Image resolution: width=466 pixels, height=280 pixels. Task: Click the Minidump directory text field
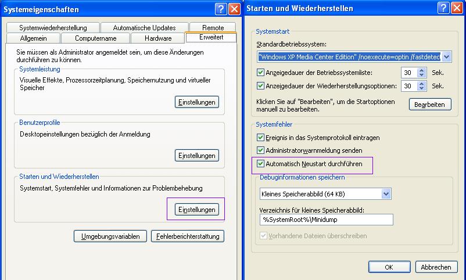coord(326,220)
